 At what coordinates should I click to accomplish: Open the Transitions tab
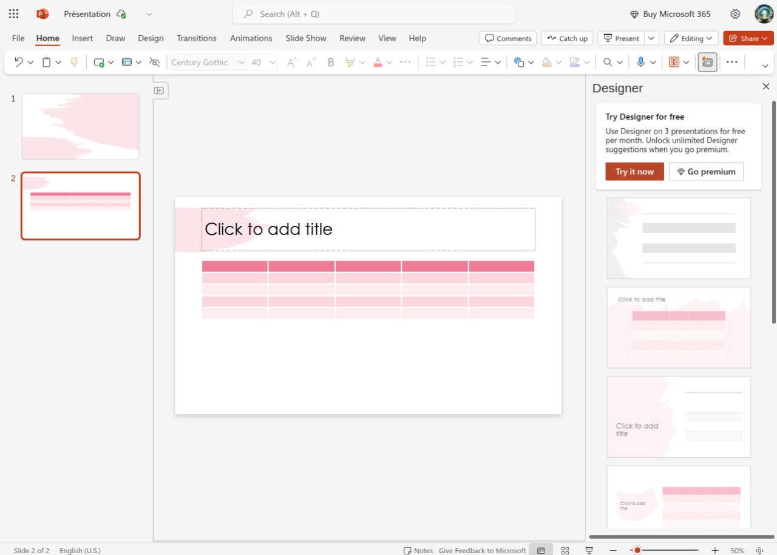click(196, 38)
